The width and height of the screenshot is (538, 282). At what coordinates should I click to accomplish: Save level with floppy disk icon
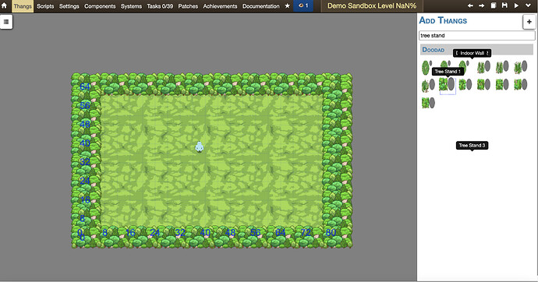click(x=504, y=5)
